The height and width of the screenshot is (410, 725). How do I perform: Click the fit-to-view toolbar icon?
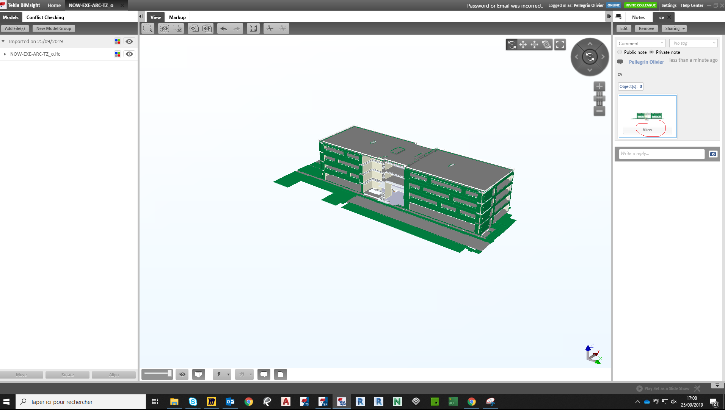pyautogui.click(x=253, y=28)
